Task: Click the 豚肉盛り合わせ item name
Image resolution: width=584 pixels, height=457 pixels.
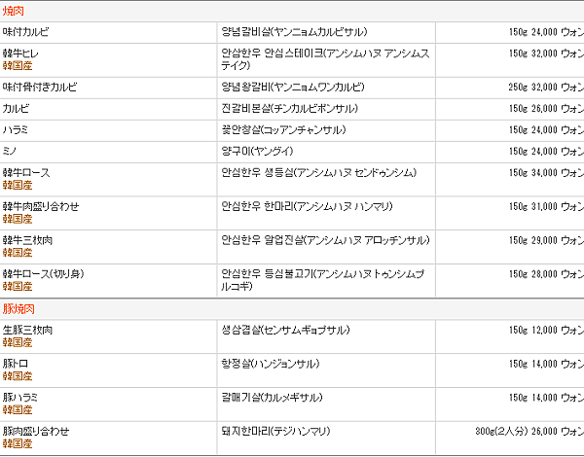Action: point(36,430)
